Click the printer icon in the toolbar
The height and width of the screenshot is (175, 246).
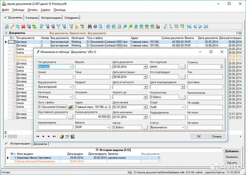(95, 26)
